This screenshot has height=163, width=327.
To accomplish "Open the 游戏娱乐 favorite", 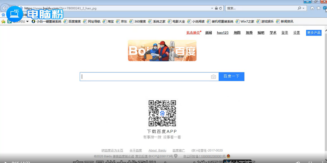I will click(265, 22).
